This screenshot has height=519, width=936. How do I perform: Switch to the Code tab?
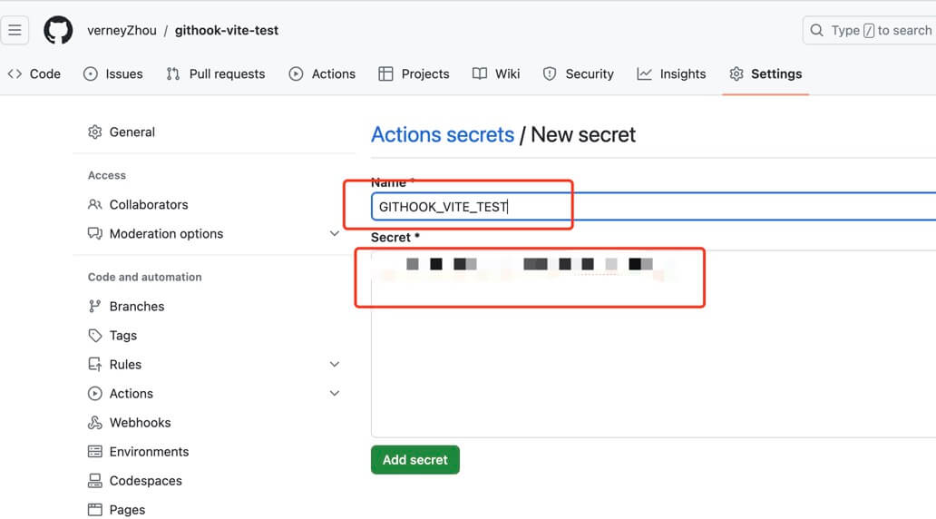[x=34, y=74]
